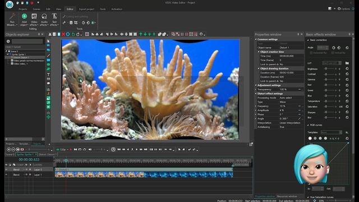The image size is (359, 202).
Task: Open Video effects in the ribbon
Action: [34, 20]
